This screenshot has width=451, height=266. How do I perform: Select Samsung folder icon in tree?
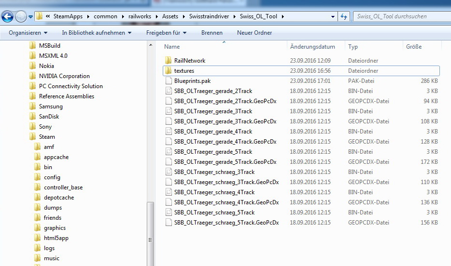coord(33,106)
